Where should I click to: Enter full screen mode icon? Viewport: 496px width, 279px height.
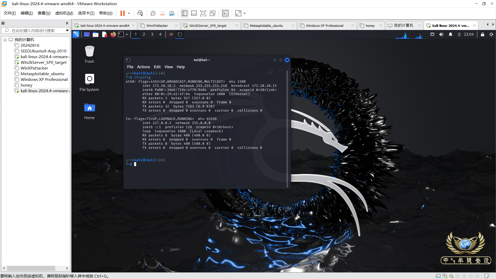point(203,13)
